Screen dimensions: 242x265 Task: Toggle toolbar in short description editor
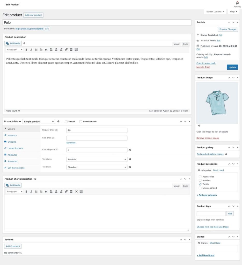(x=81, y=192)
